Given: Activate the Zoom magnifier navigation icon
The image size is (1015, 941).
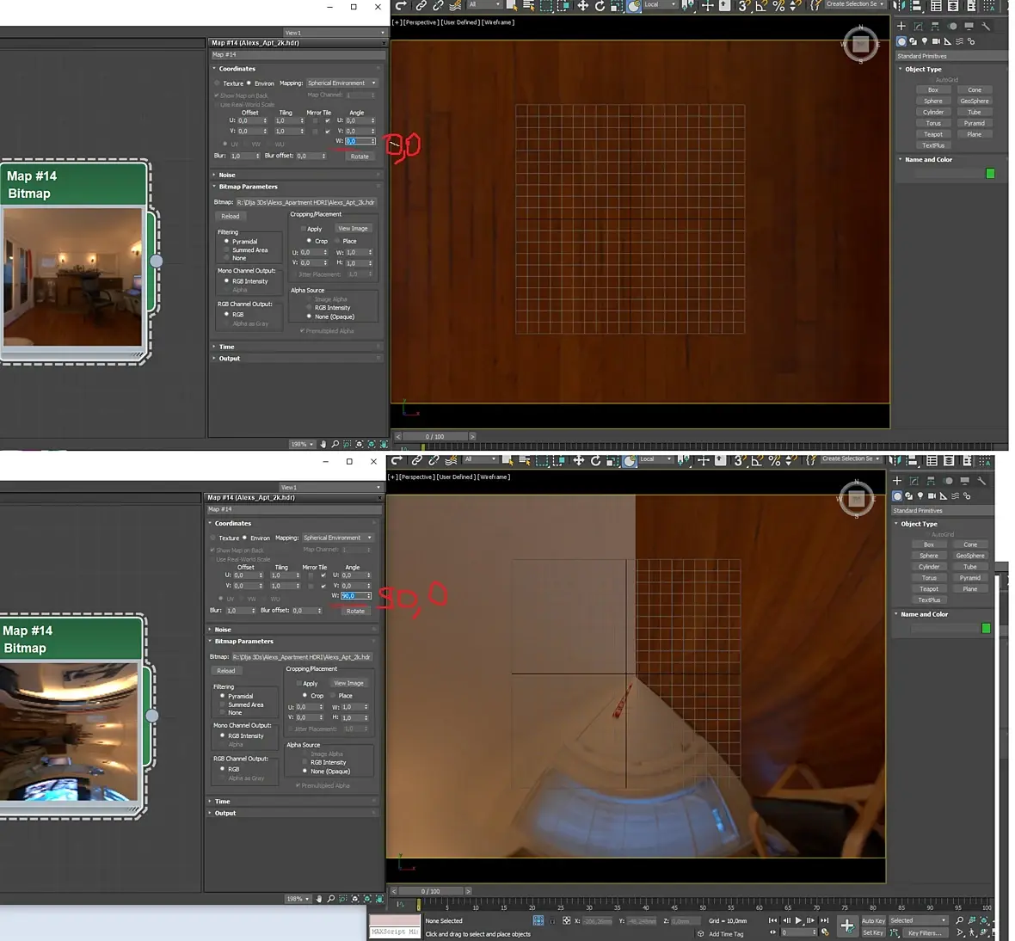Looking at the screenshot, I should (x=960, y=920).
